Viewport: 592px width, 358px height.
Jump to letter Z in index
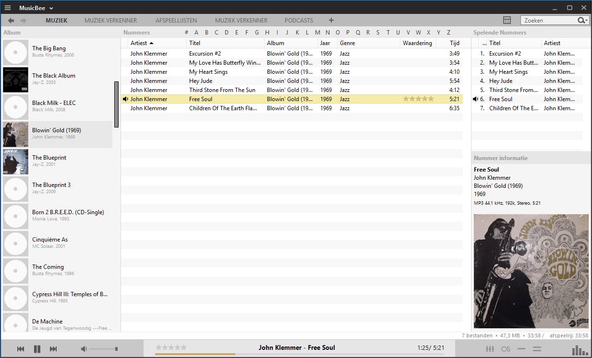click(448, 33)
